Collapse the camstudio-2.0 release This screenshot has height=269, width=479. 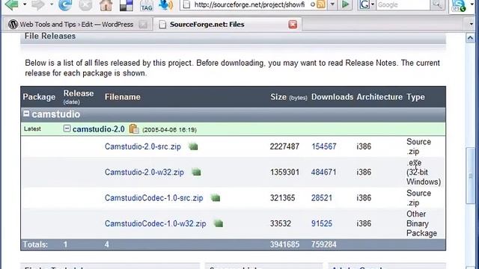(67, 129)
